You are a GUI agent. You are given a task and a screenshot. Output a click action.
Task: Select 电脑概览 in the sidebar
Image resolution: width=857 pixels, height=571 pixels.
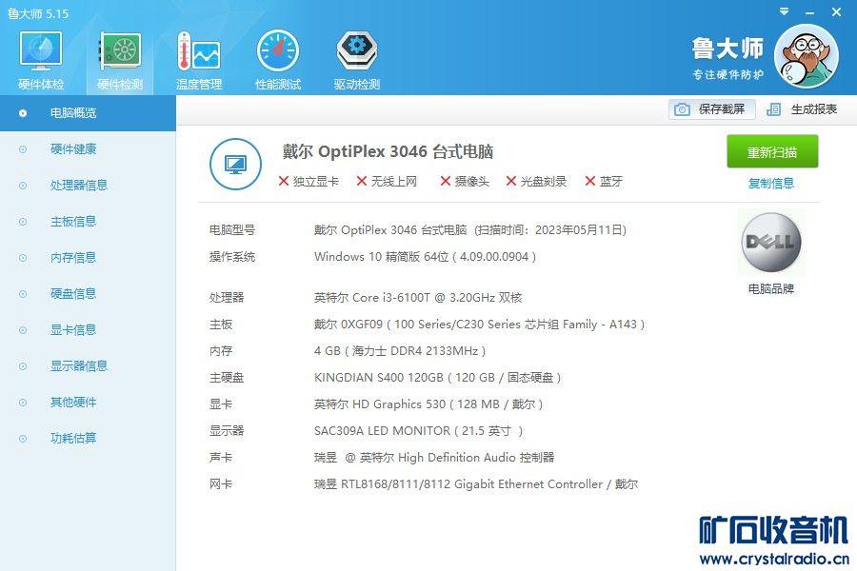(x=88, y=113)
